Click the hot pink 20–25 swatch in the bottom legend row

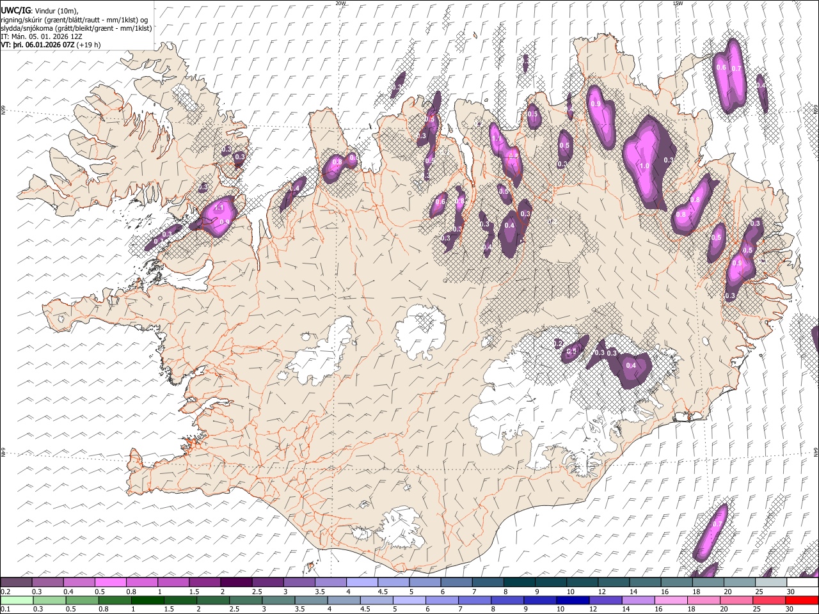pyautogui.click(x=736, y=601)
